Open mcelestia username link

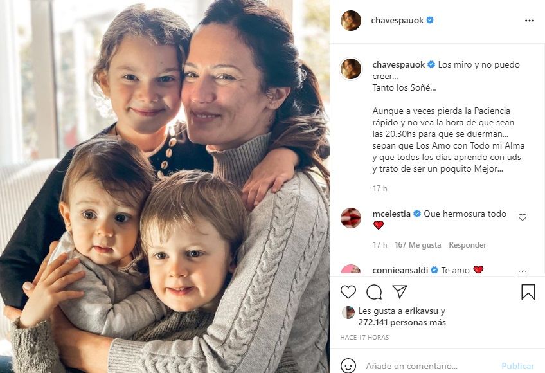[x=391, y=214]
